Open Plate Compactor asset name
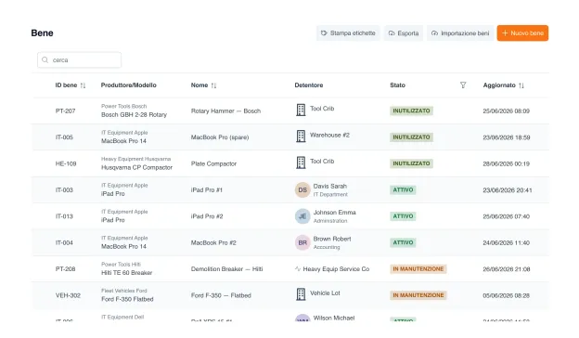This screenshot has height=338, width=579. (213, 163)
